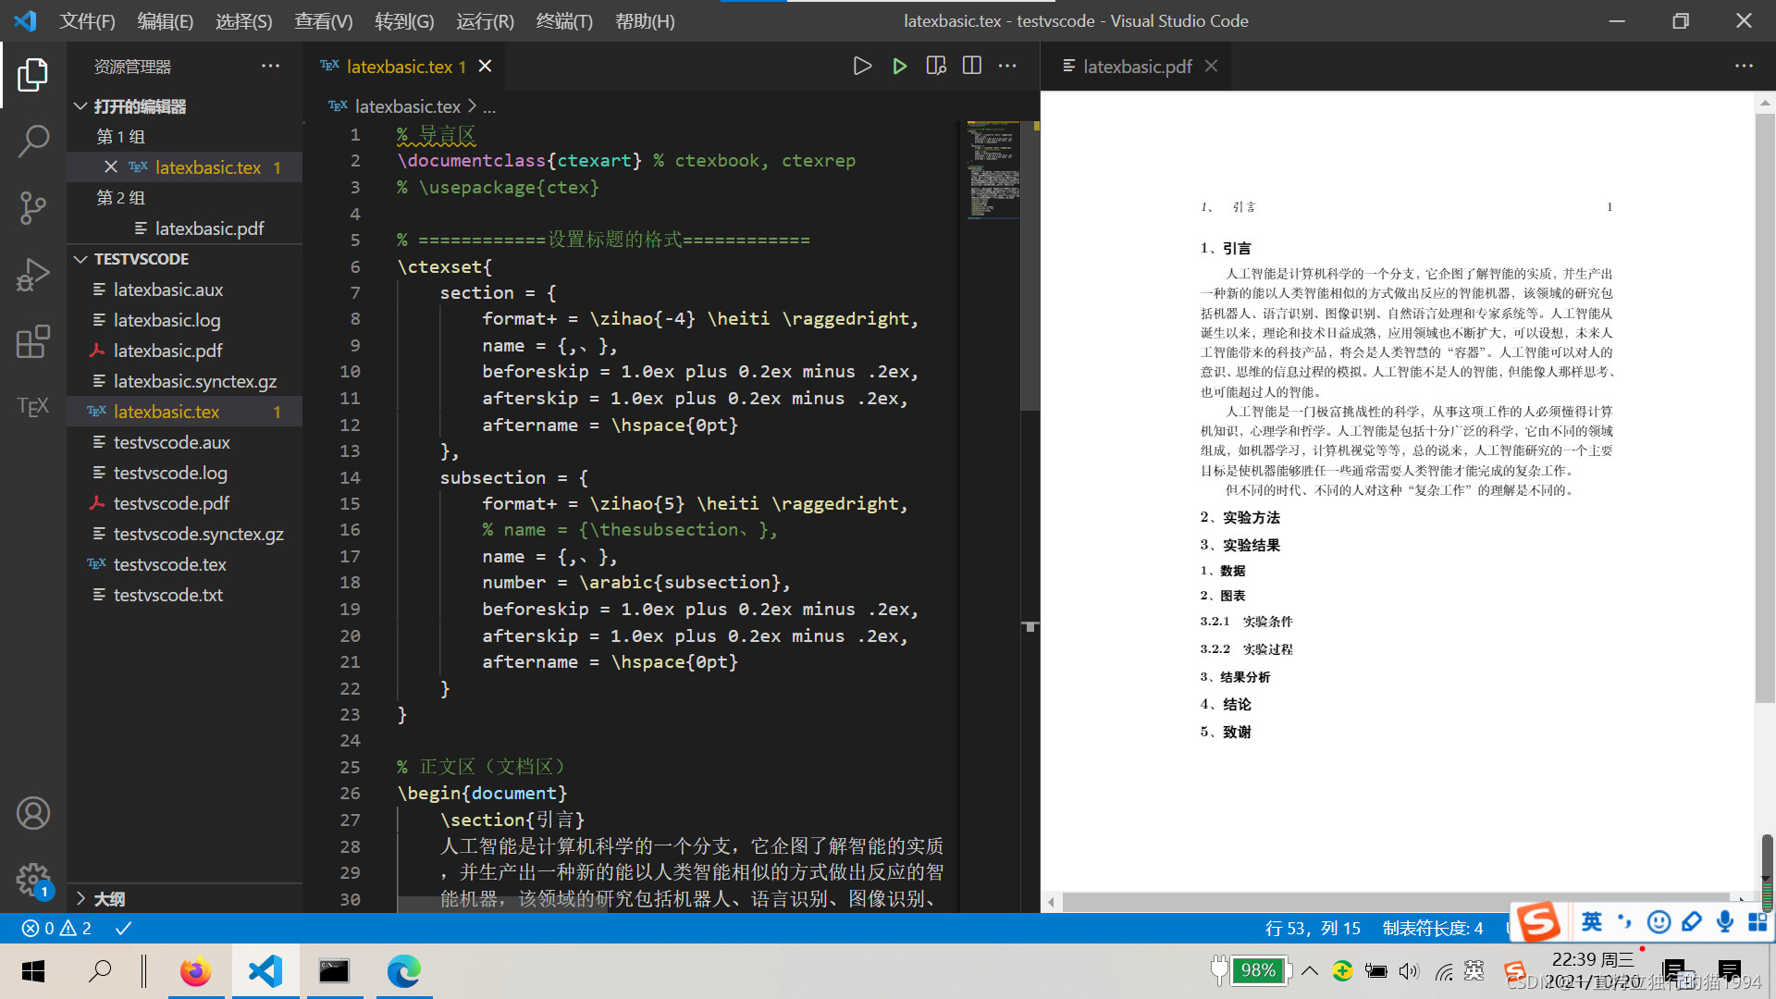Open the terminal app on taskbar
Screen dimensions: 1776x999
[x=334, y=971]
